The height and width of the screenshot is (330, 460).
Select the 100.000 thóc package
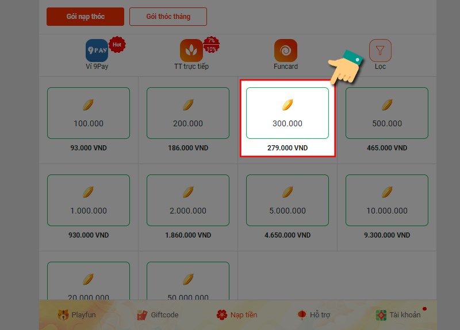tap(89, 113)
